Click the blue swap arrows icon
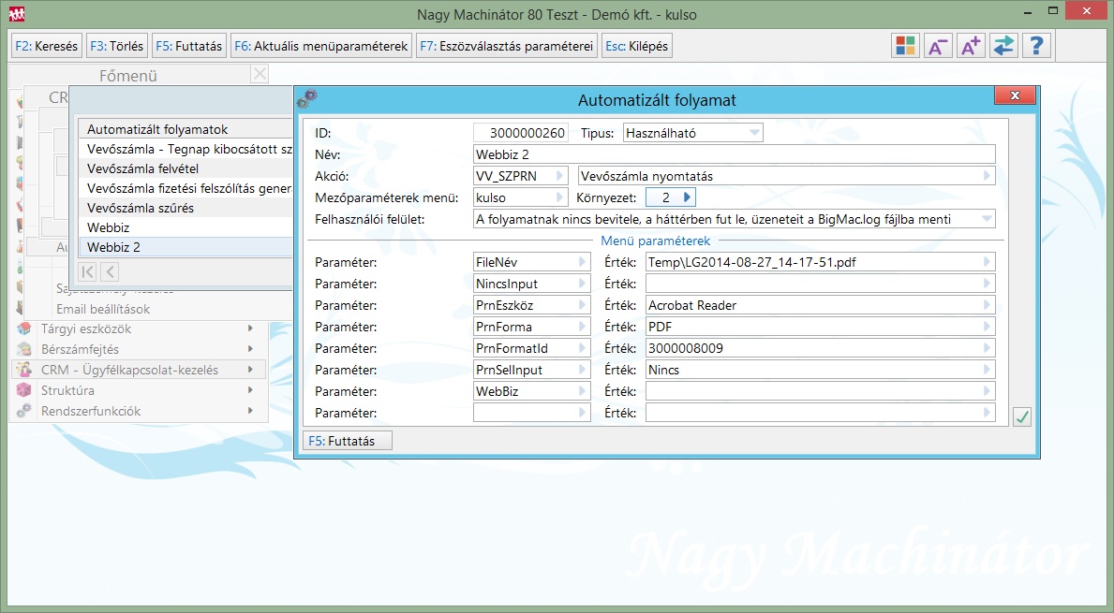The image size is (1114, 613). (x=1003, y=46)
